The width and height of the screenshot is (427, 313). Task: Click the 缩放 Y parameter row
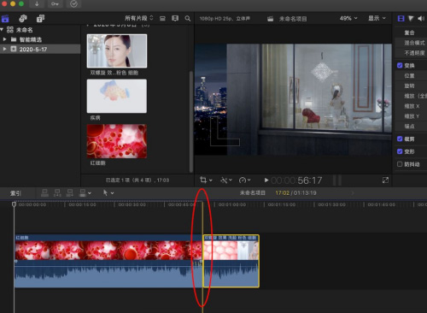click(411, 116)
